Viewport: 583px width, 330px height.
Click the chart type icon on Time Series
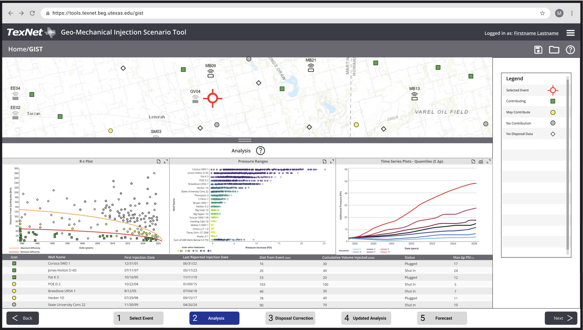pyautogui.click(x=481, y=161)
